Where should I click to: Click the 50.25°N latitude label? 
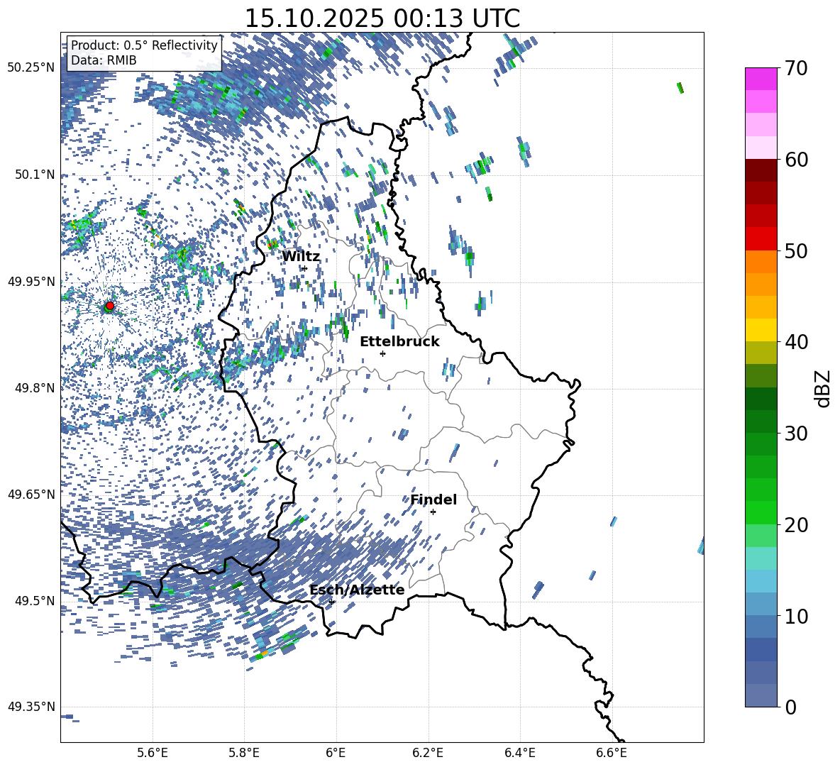pos(31,68)
